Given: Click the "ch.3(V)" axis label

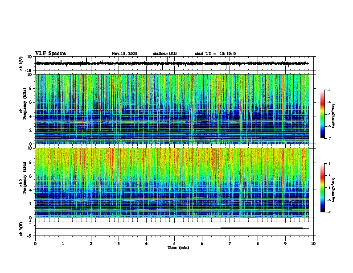Looking at the screenshot, I should [x=21, y=229].
